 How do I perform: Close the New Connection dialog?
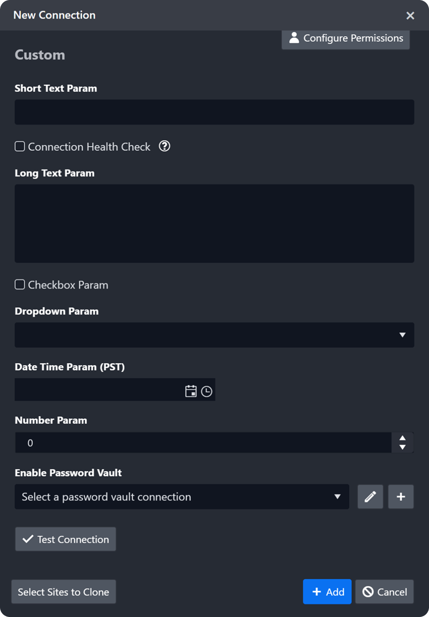pyautogui.click(x=410, y=15)
